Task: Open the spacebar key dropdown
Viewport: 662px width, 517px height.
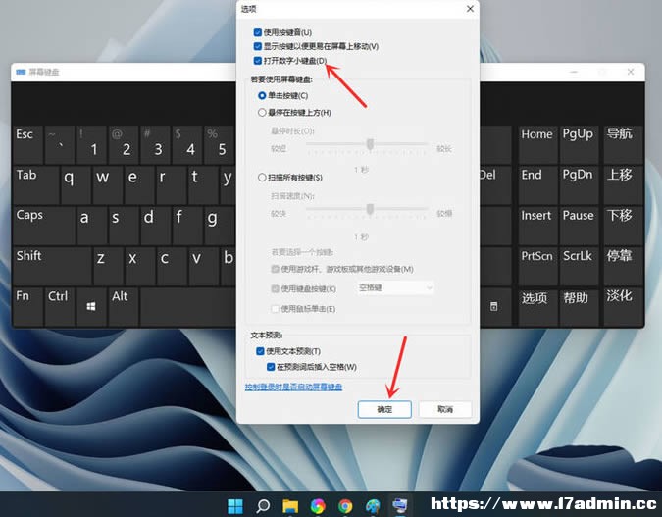Action: tap(395, 288)
